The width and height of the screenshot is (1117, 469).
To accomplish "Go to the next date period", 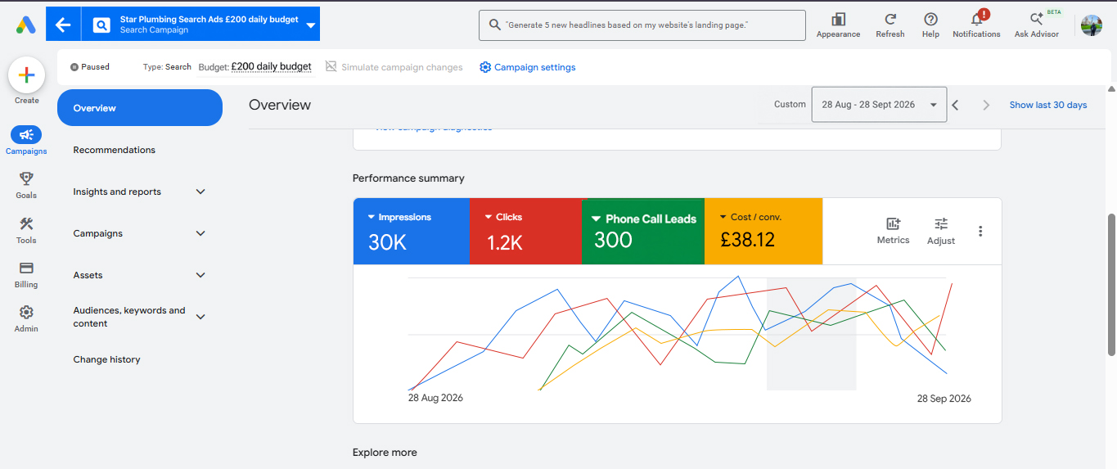I will 986,105.
